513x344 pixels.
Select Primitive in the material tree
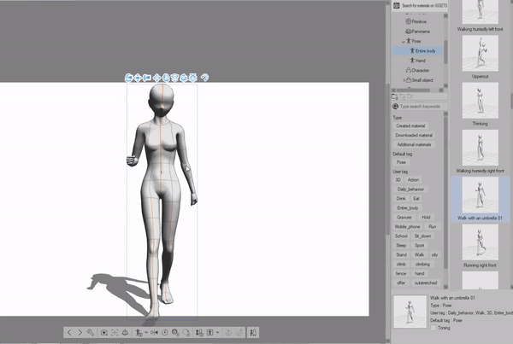pyautogui.click(x=416, y=21)
